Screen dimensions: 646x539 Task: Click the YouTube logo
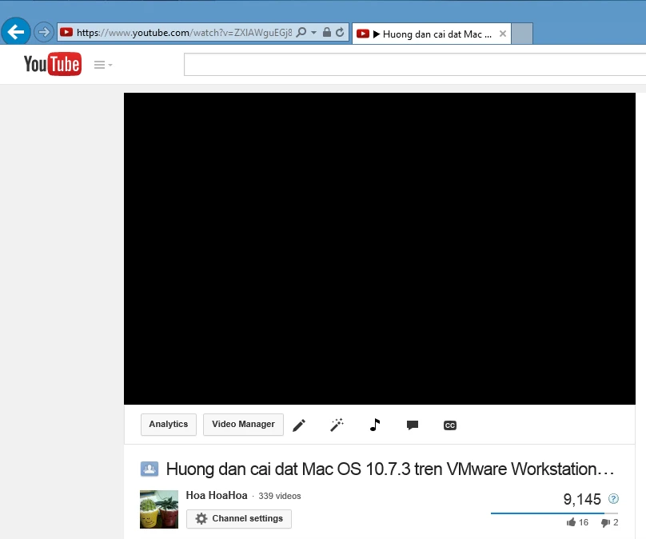[52, 64]
